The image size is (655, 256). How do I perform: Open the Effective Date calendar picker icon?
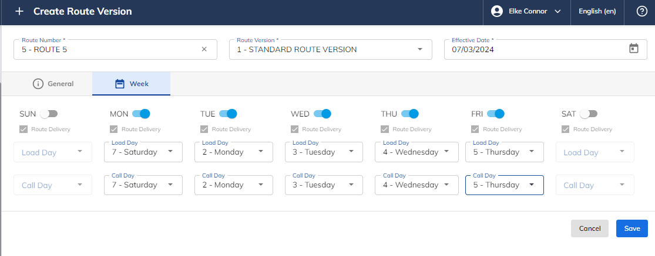point(634,49)
